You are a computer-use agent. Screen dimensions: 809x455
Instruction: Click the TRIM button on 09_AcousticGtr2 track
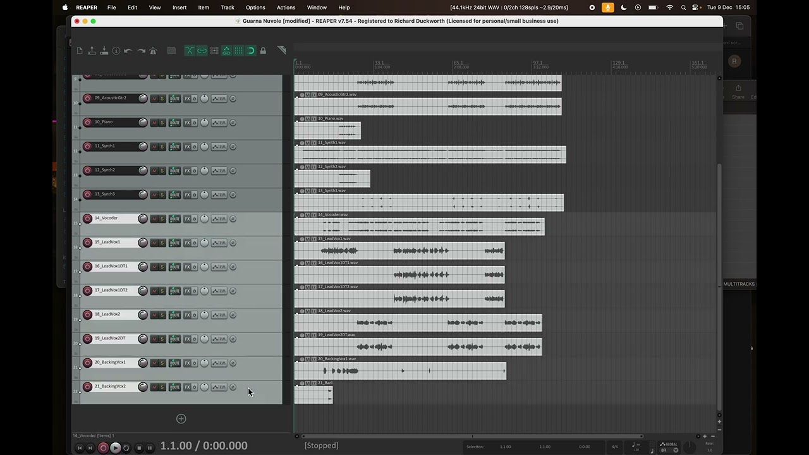click(219, 99)
